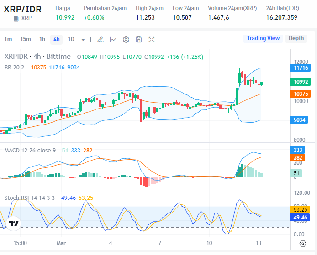The image size is (317, 255).
Task: Click the TradingView logo on chart
Action: (x=13, y=224)
